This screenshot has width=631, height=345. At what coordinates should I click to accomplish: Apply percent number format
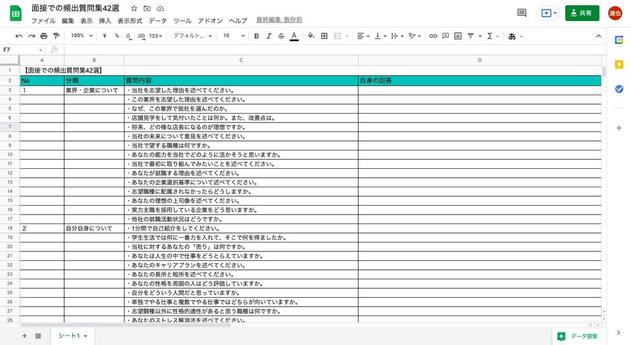tap(117, 36)
